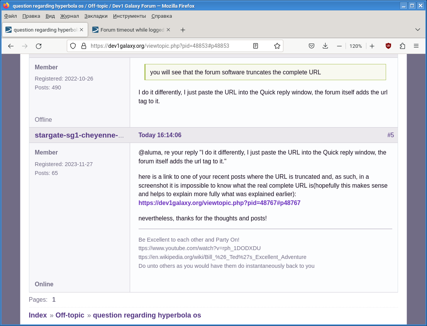Click the en.wikipedia.org signature URL text
The height and width of the screenshot is (326, 427).
222,257
